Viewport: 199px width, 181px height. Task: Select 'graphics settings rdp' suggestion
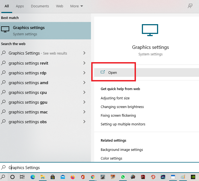pyautogui.click(x=27, y=73)
